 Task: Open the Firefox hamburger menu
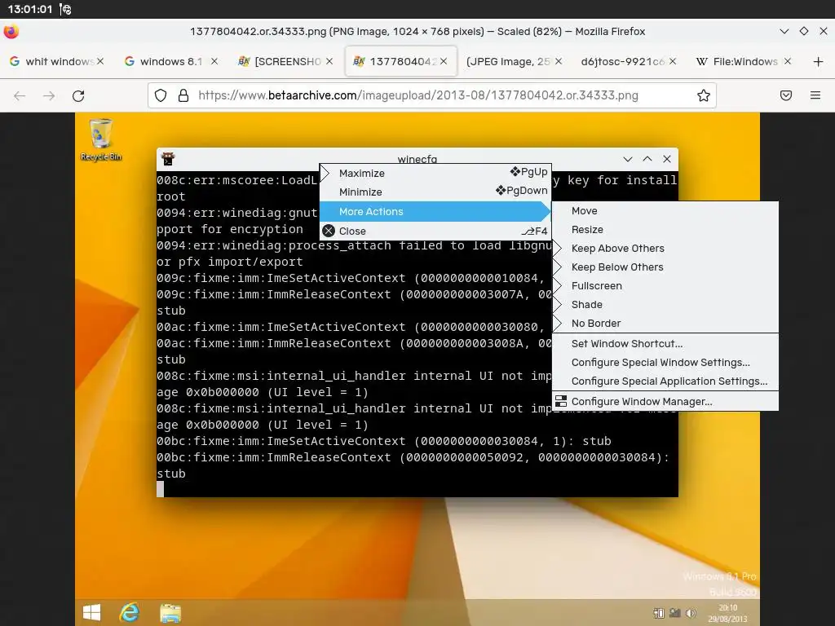815,96
